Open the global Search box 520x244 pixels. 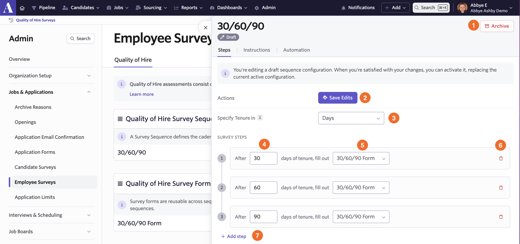[x=431, y=8]
